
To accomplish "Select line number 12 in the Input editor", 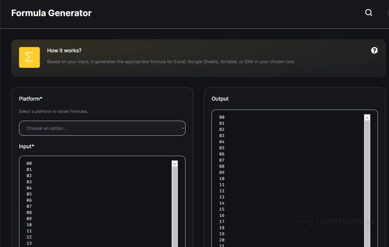I will pos(29,237).
